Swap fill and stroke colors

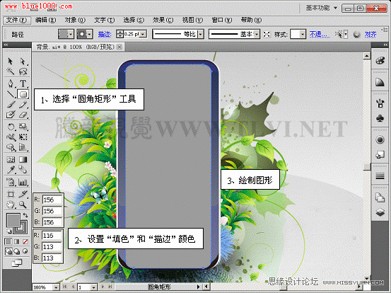[x=25, y=215]
